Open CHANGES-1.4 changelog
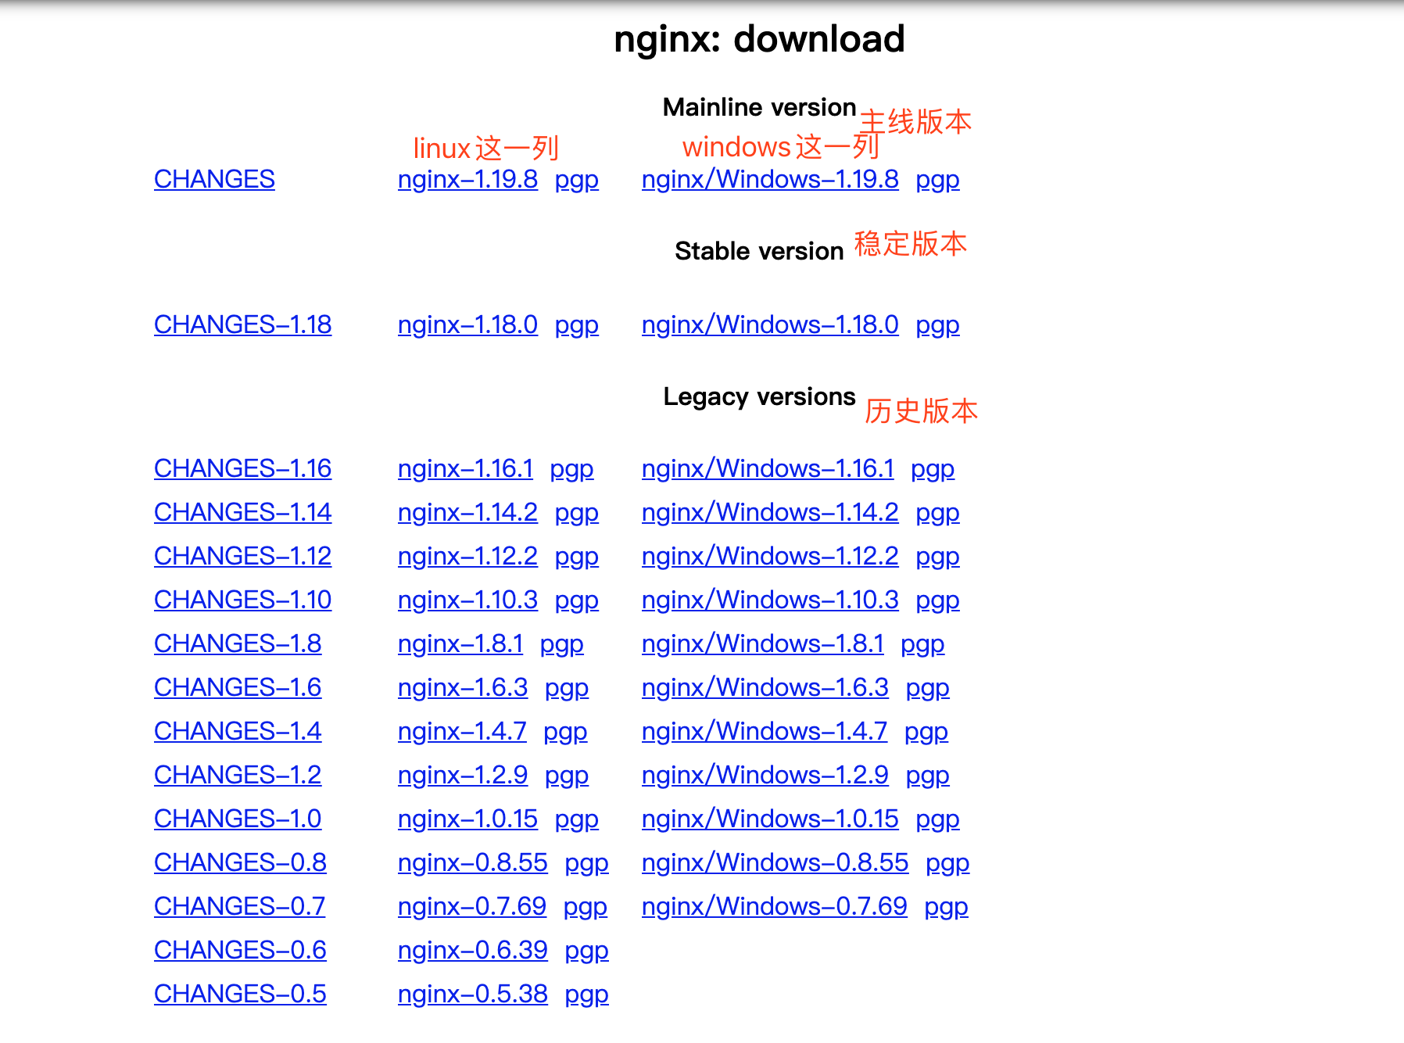Viewport: 1404px width, 1043px height. [x=238, y=731]
